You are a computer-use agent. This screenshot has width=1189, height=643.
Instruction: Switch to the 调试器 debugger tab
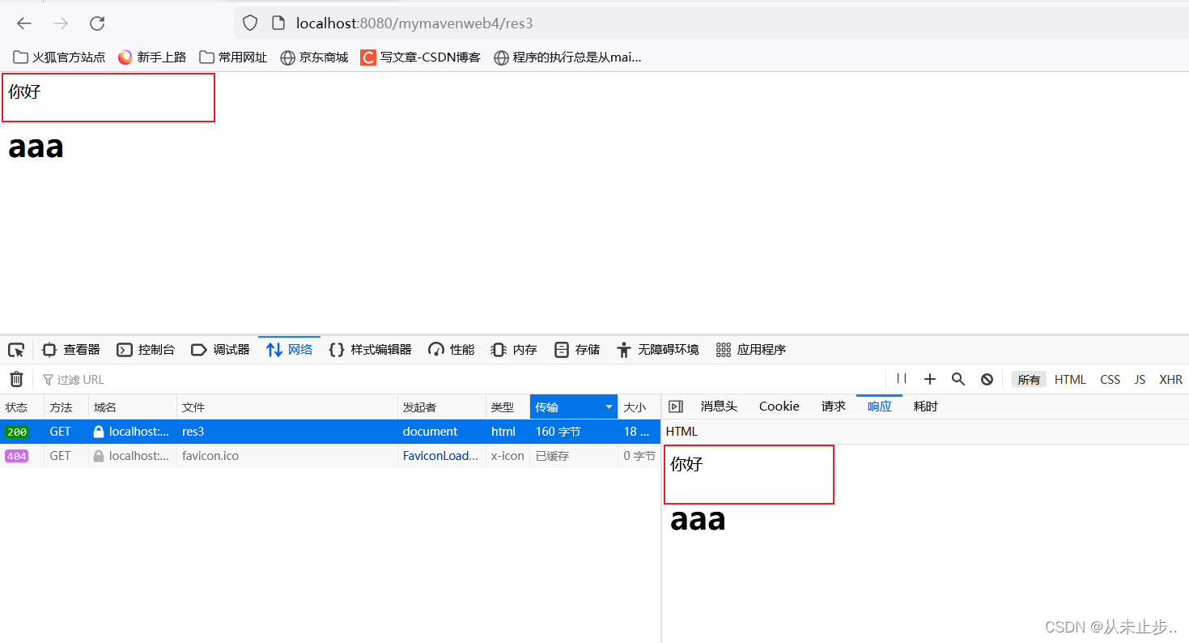pos(220,350)
